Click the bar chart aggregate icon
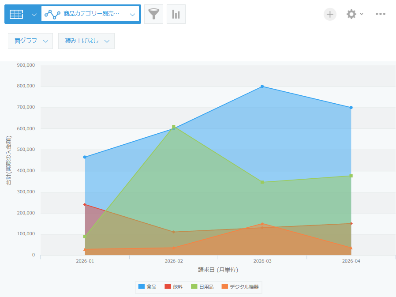The height and width of the screenshot is (297, 396). click(x=176, y=14)
